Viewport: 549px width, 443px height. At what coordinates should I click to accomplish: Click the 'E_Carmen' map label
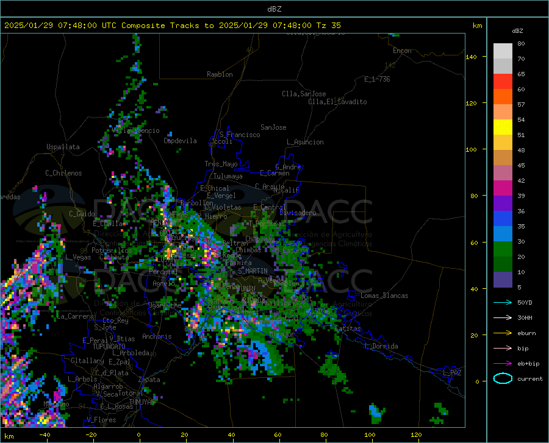[274, 173]
